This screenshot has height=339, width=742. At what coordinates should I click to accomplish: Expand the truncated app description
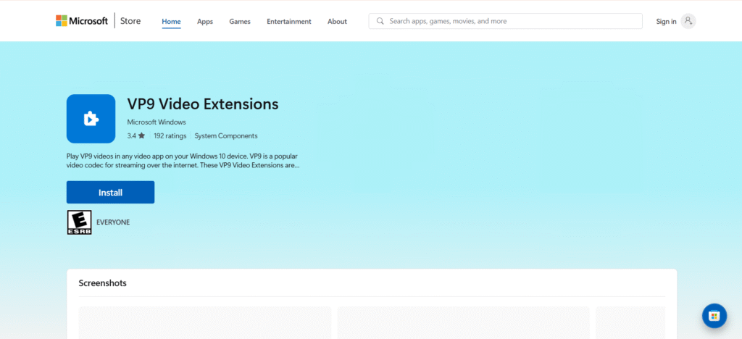point(183,161)
